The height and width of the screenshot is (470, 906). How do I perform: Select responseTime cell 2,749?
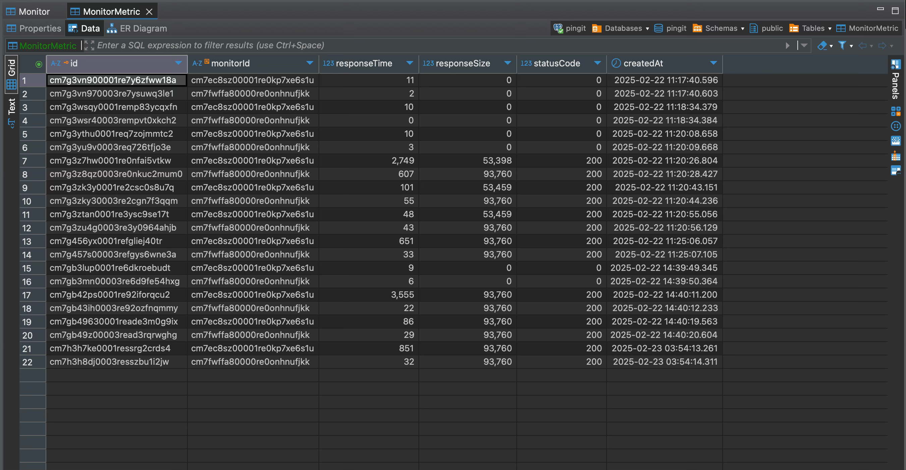(x=369, y=161)
